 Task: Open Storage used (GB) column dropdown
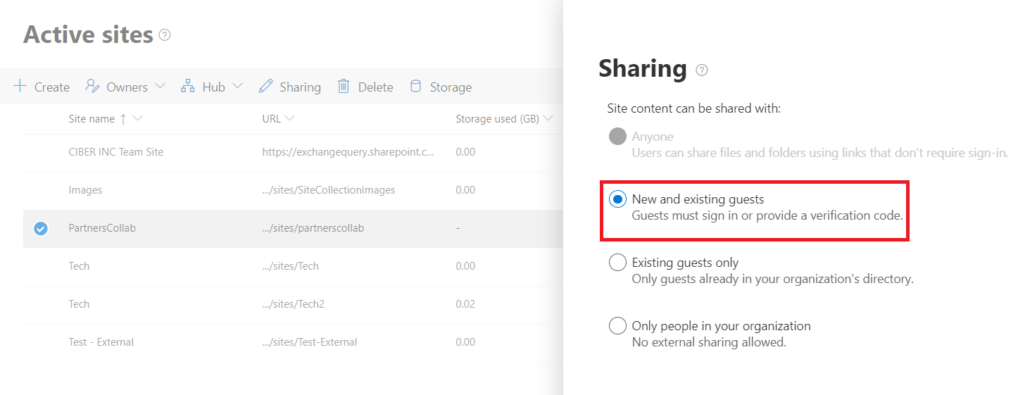point(548,118)
